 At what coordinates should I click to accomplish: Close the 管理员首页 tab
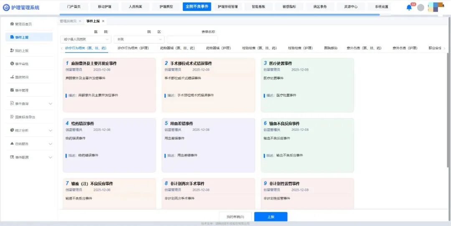80,21
